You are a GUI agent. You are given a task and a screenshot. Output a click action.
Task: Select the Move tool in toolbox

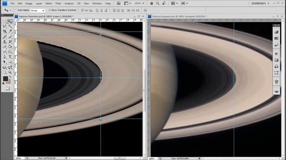pyautogui.click(x=10, y=22)
